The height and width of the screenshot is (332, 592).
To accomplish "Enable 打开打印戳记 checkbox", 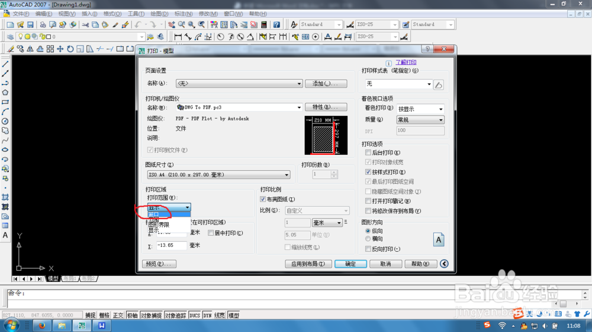I will [368, 201].
